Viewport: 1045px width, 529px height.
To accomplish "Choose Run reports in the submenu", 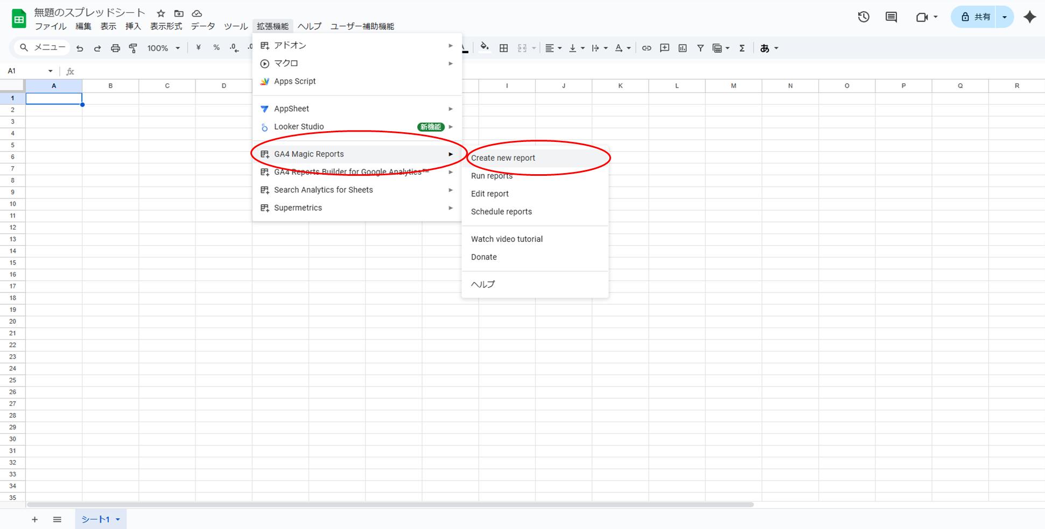I will [535, 176].
